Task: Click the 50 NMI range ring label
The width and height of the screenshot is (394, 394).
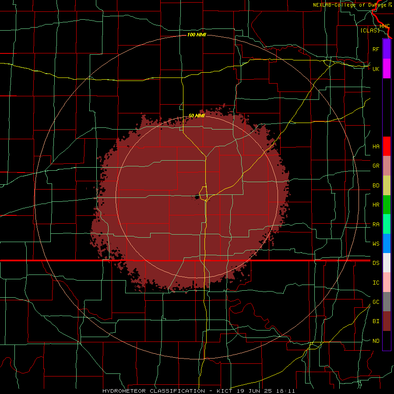Action: 197,116
